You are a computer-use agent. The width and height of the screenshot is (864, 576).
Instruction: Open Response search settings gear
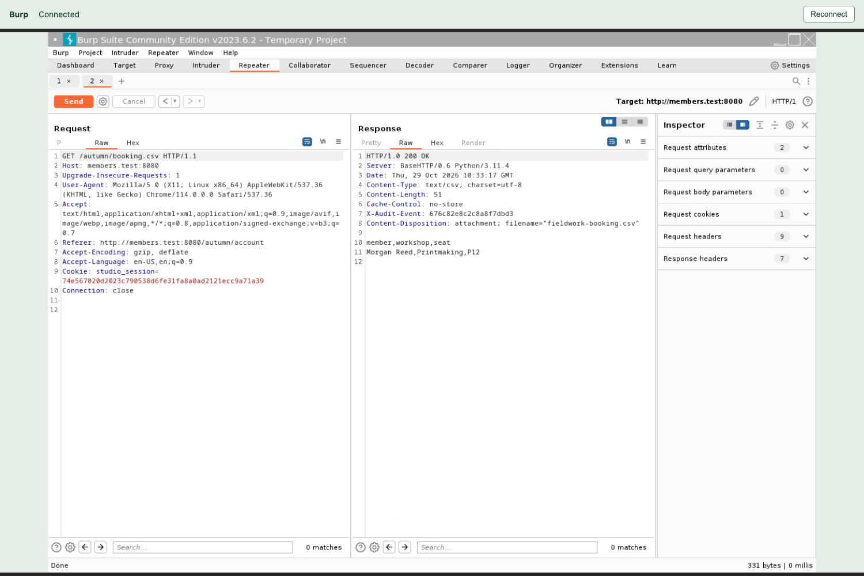click(x=374, y=547)
